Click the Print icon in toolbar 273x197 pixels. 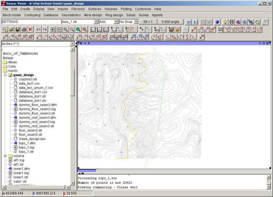[x=24, y=29]
